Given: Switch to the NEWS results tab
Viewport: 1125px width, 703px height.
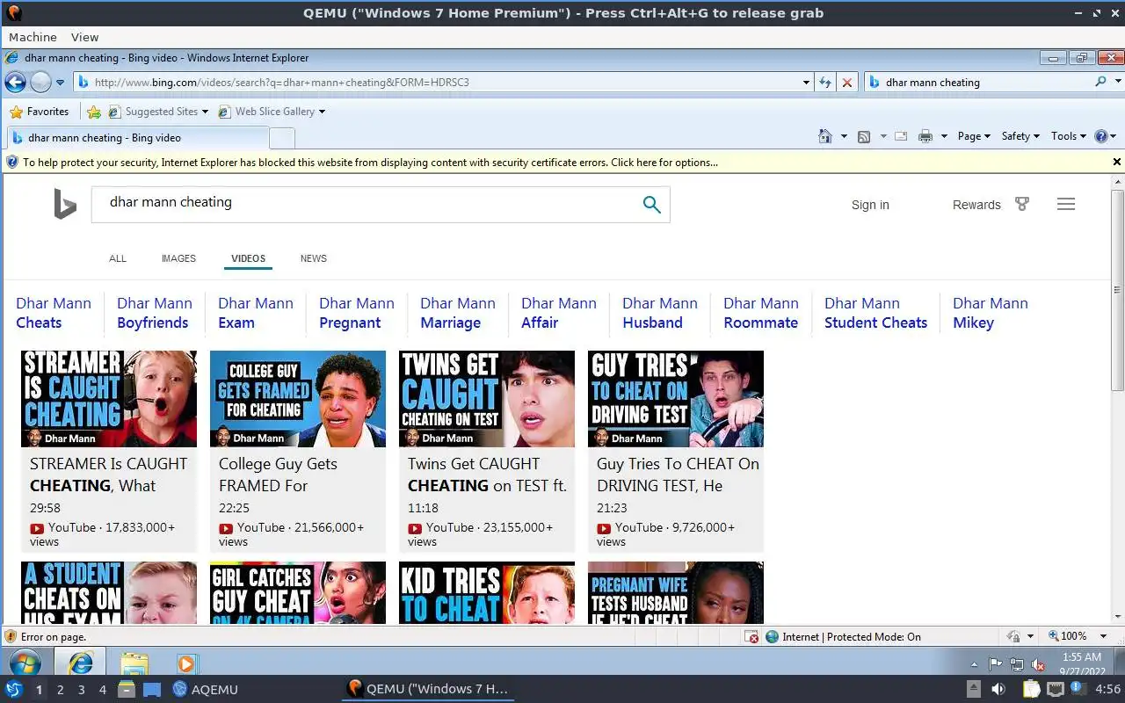Looking at the screenshot, I should (313, 258).
